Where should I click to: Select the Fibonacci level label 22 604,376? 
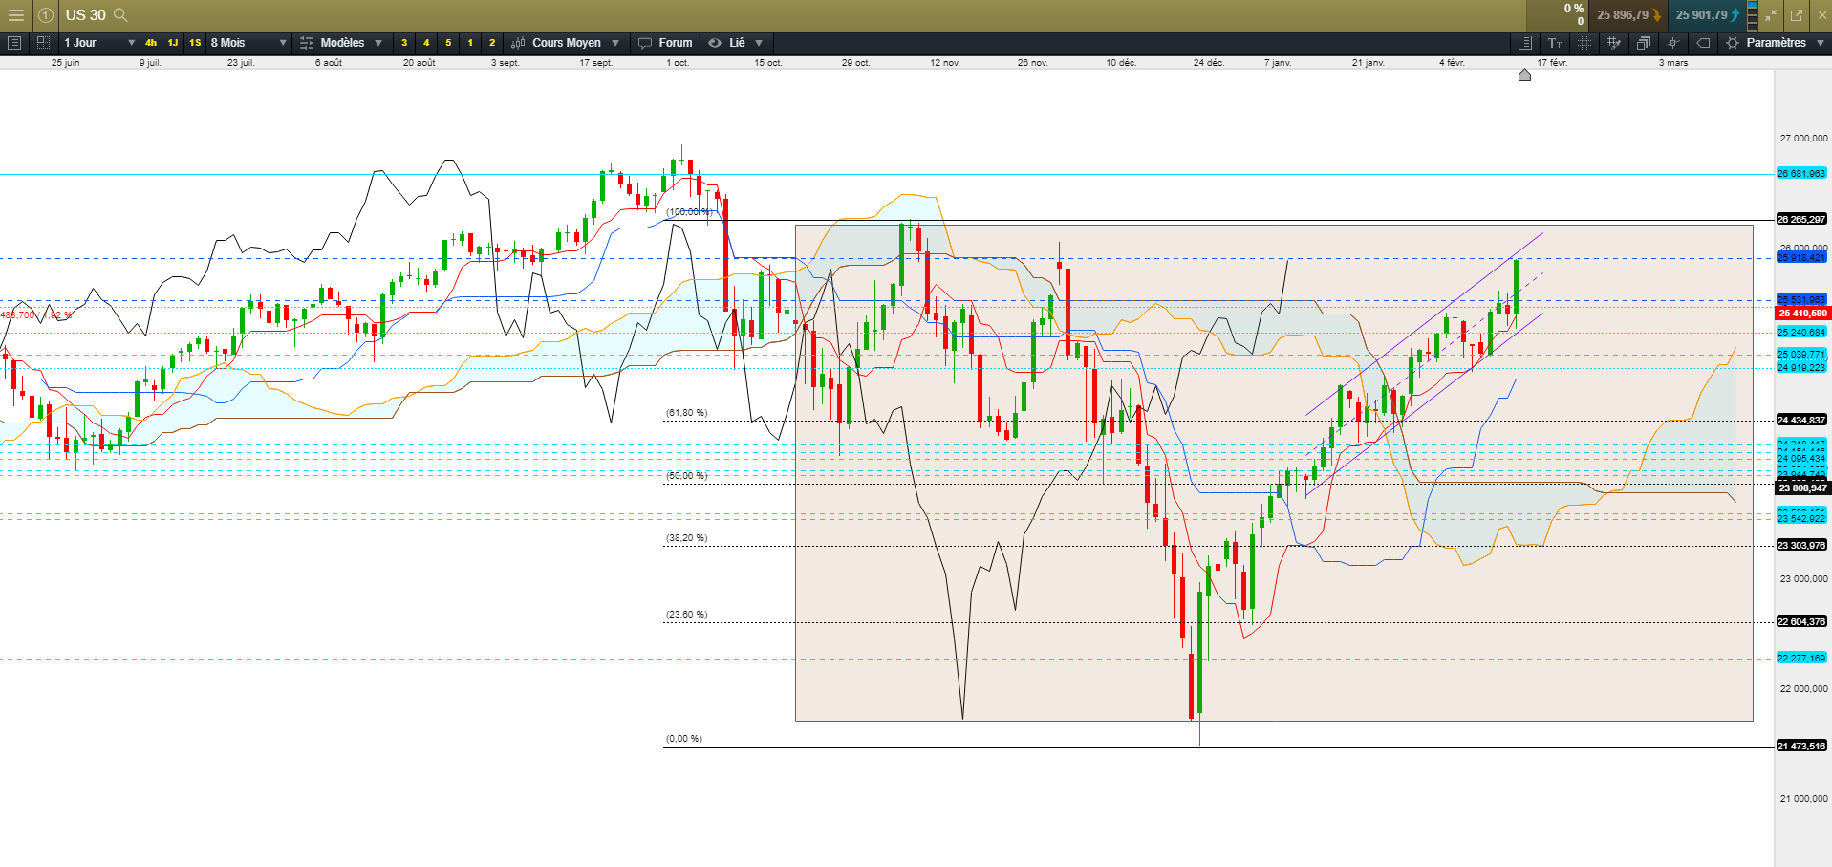[1801, 622]
